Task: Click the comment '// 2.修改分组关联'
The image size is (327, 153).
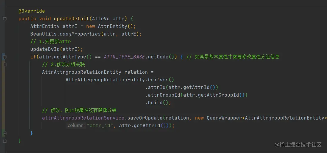Action: pos(64,64)
